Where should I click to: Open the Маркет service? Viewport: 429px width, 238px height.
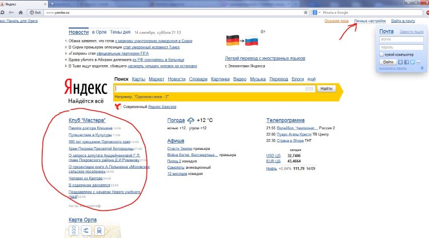coord(156,79)
